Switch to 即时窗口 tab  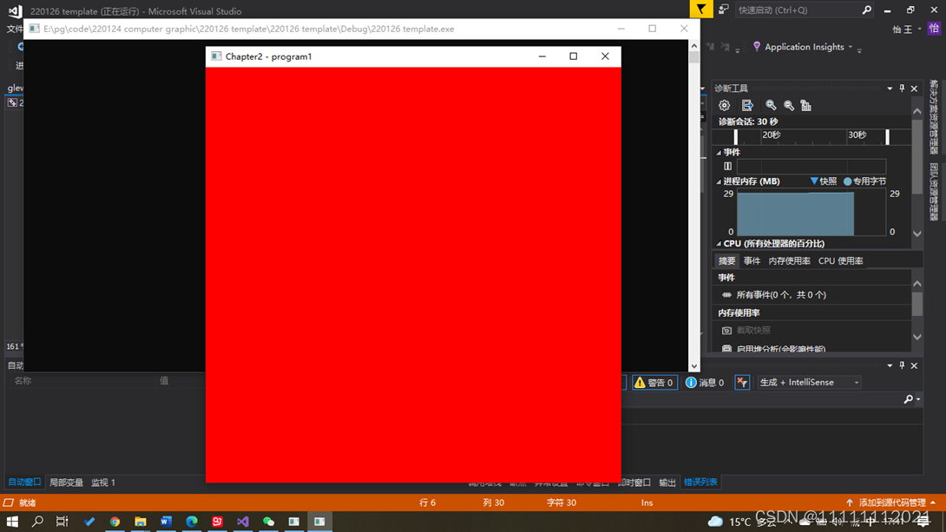point(634,483)
